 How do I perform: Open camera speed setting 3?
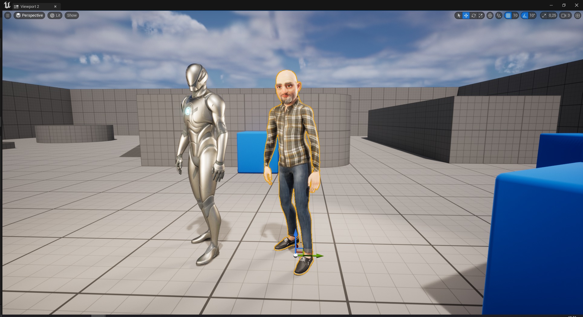565,15
